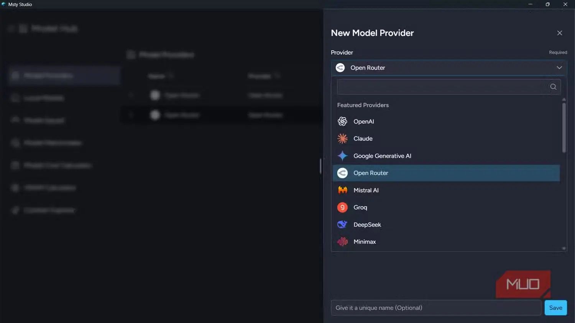
Task: Click the magnifier search icon
Action: click(x=553, y=86)
